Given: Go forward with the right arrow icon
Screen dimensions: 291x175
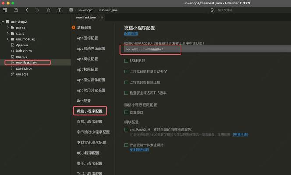Looking at the screenshot, I should tap(38, 10).
